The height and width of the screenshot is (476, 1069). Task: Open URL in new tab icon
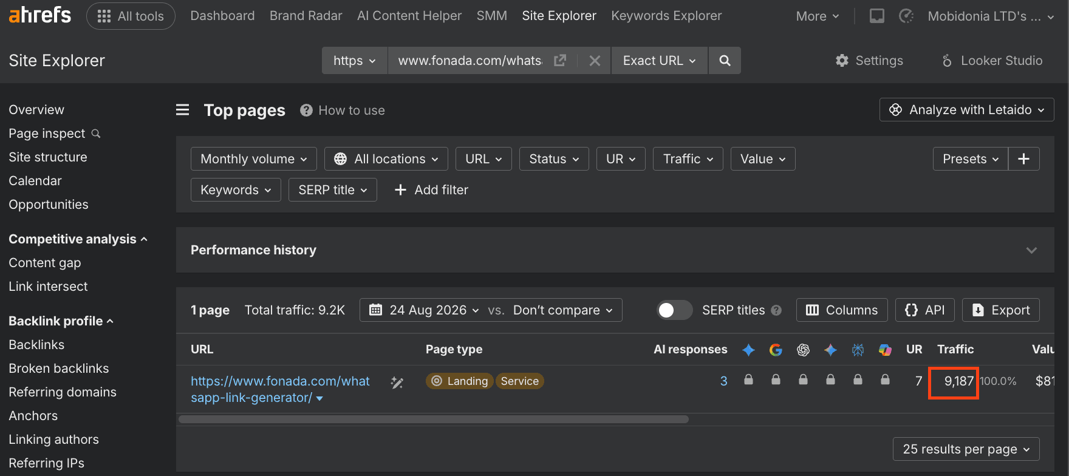coord(560,61)
